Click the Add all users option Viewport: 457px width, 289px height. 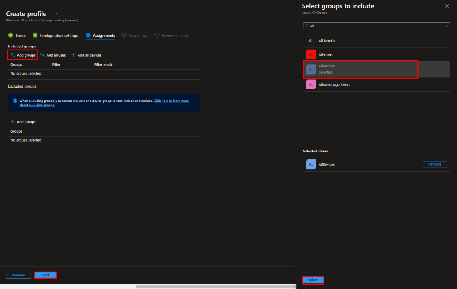(x=53, y=55)
